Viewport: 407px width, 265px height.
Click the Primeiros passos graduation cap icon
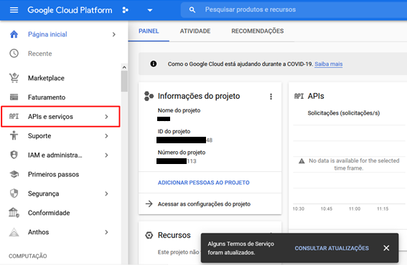pos(14,174)
